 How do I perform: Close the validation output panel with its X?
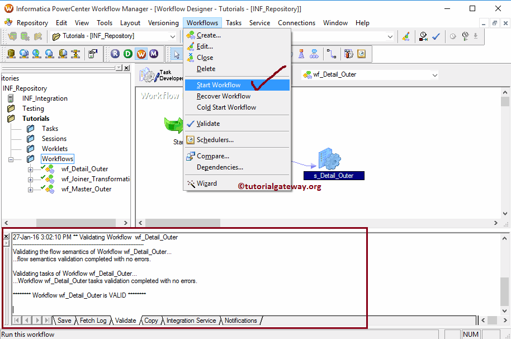pyautogui.click(x=6, y=236)
